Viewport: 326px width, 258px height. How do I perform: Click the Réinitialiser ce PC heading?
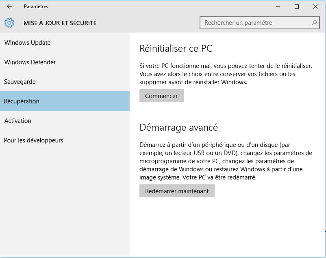[176, 48]
